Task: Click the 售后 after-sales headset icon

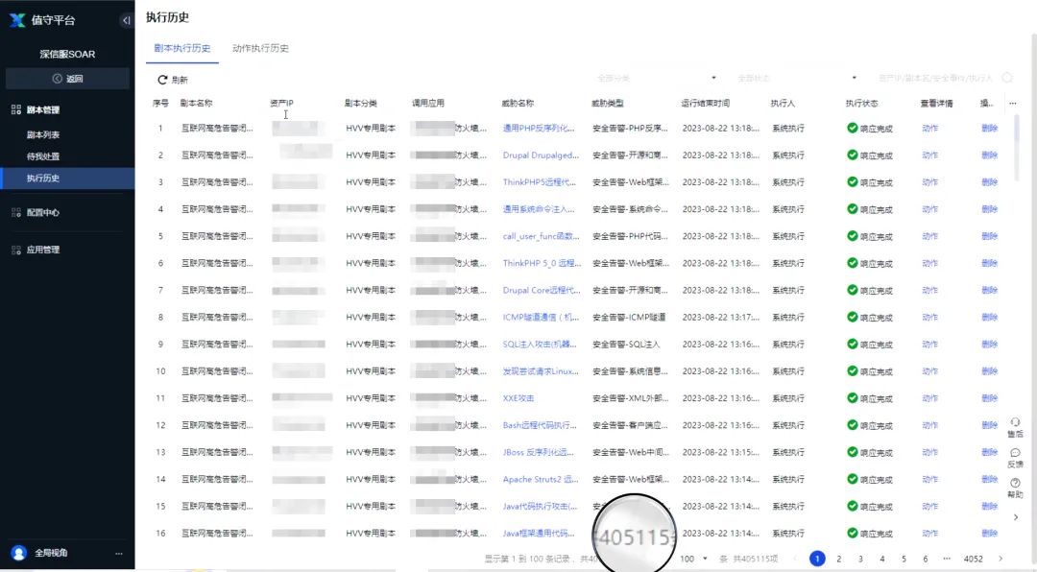Action: (1015, 422)
